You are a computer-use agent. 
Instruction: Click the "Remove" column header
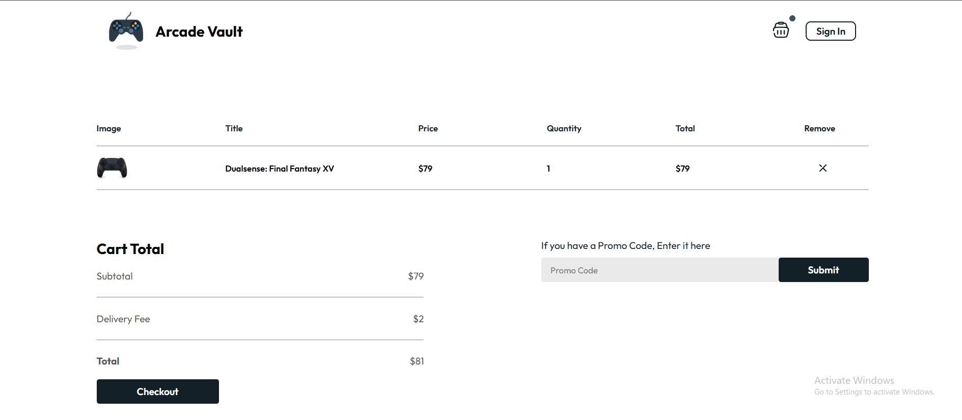(820, 128)
